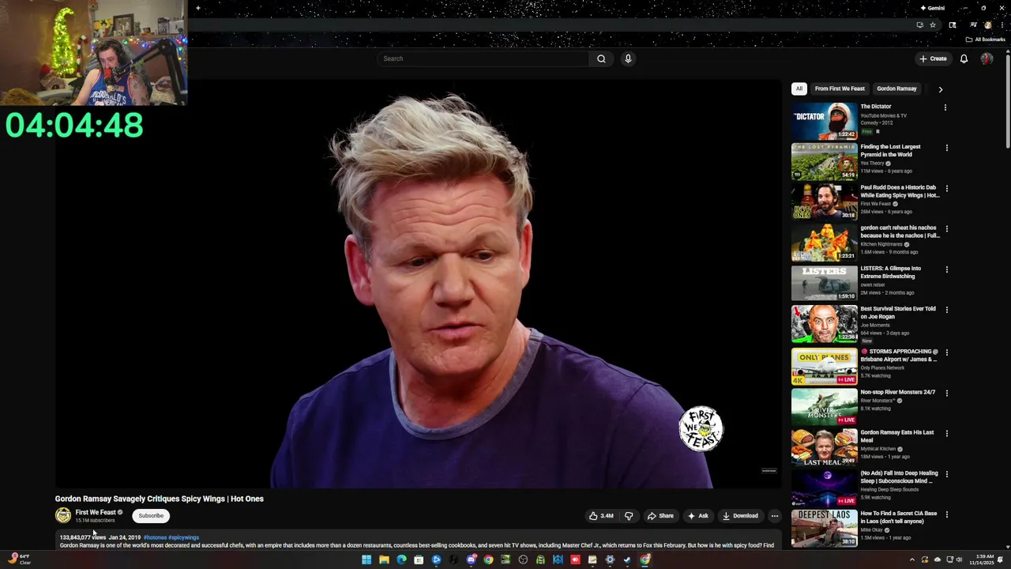The width and height of the screenshot is (1011, 569).
Task: Start voice search with the microphone icon
Action: point(628,58)
